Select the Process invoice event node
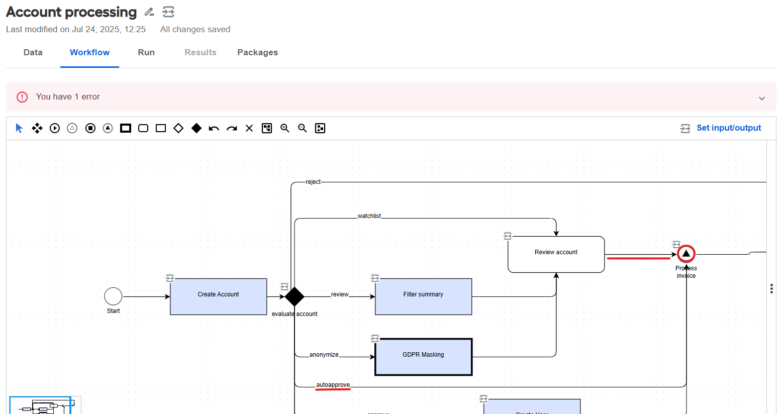The width and height of the screenshot is (781, 414). pos(686,254)
